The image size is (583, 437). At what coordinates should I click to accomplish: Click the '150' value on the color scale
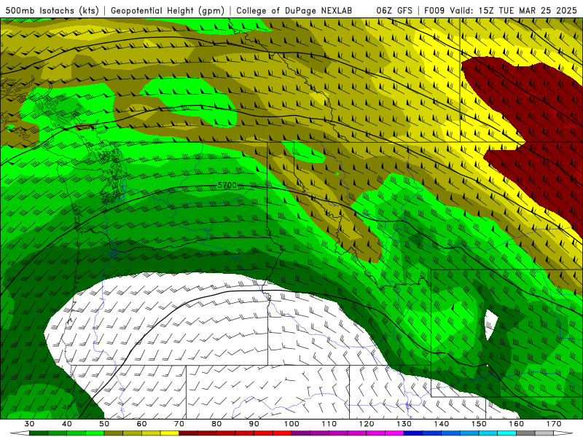pos(479,424)
